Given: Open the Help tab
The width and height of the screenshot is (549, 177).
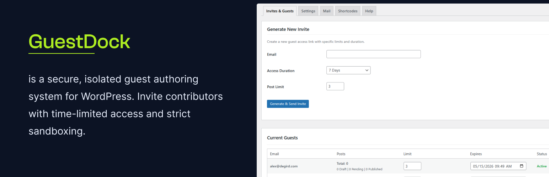Looking at the screenshot, I should [369, 11].
